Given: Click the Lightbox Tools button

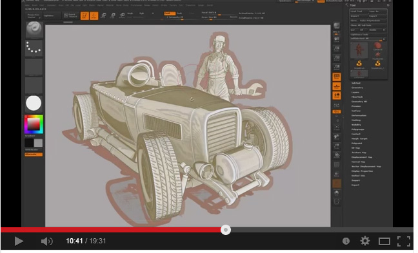Looking at the screenshot, I should [368, 35].
